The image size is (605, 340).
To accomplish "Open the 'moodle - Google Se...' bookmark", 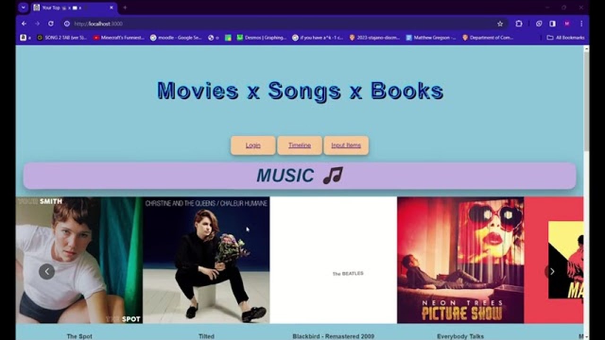I will pos(176,38).
